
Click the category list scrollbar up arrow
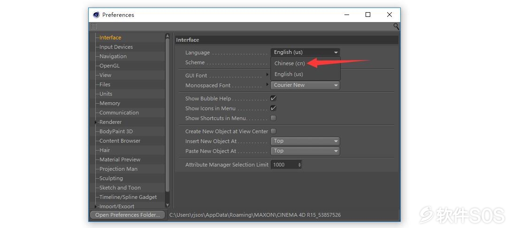pos(168,36)
